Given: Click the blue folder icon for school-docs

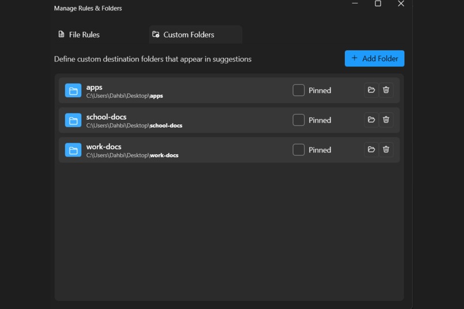Looking at the screenshot, I should [x=73, y=120].
